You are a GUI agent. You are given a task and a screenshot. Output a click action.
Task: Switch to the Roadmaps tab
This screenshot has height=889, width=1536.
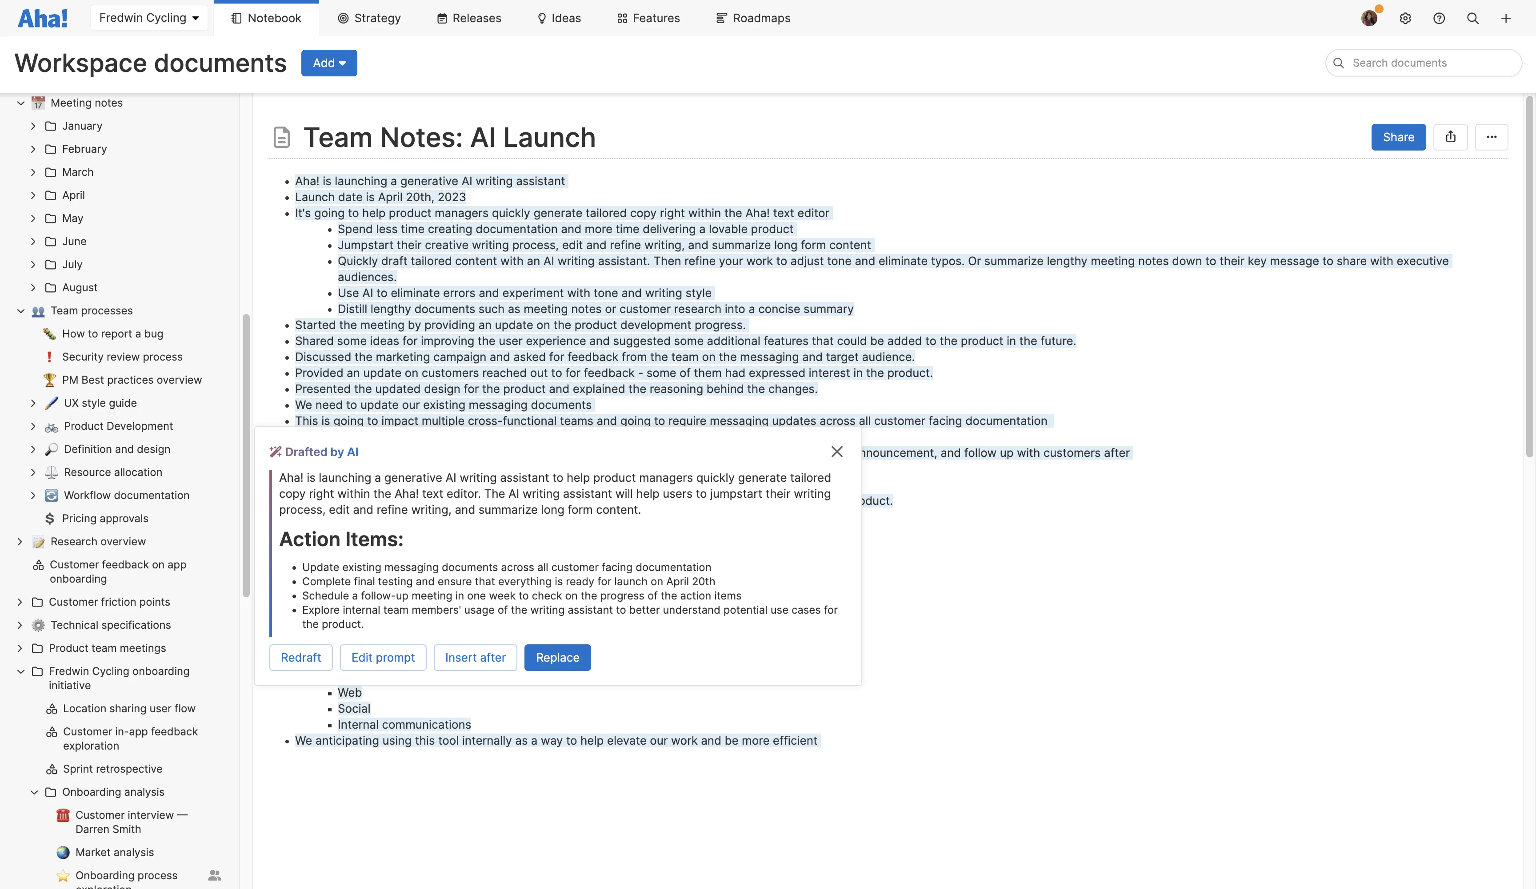tap(753, 18)
